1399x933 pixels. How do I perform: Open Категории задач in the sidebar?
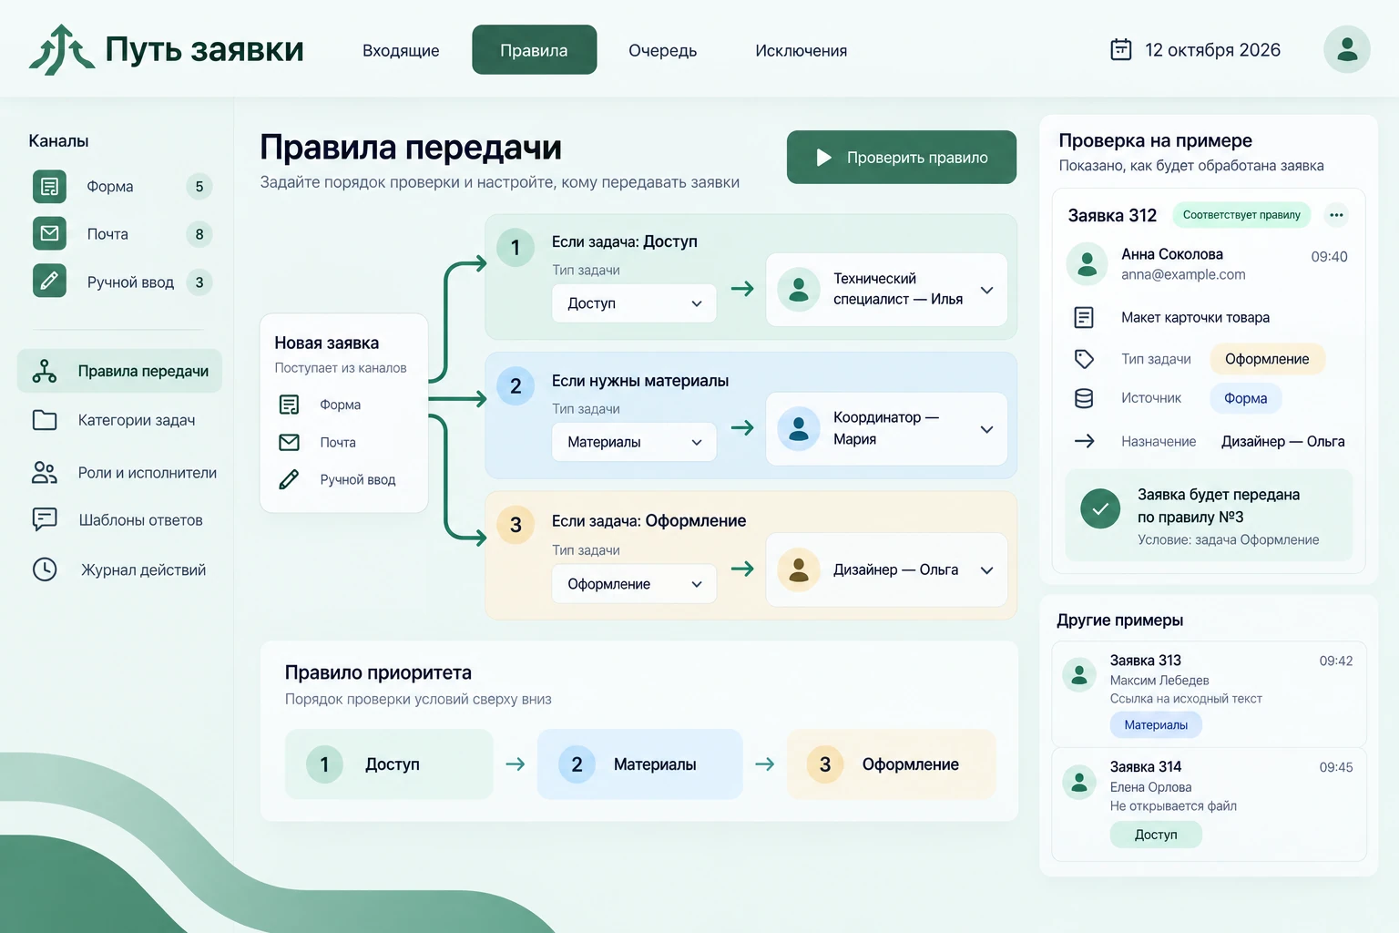tap(119, 420)
